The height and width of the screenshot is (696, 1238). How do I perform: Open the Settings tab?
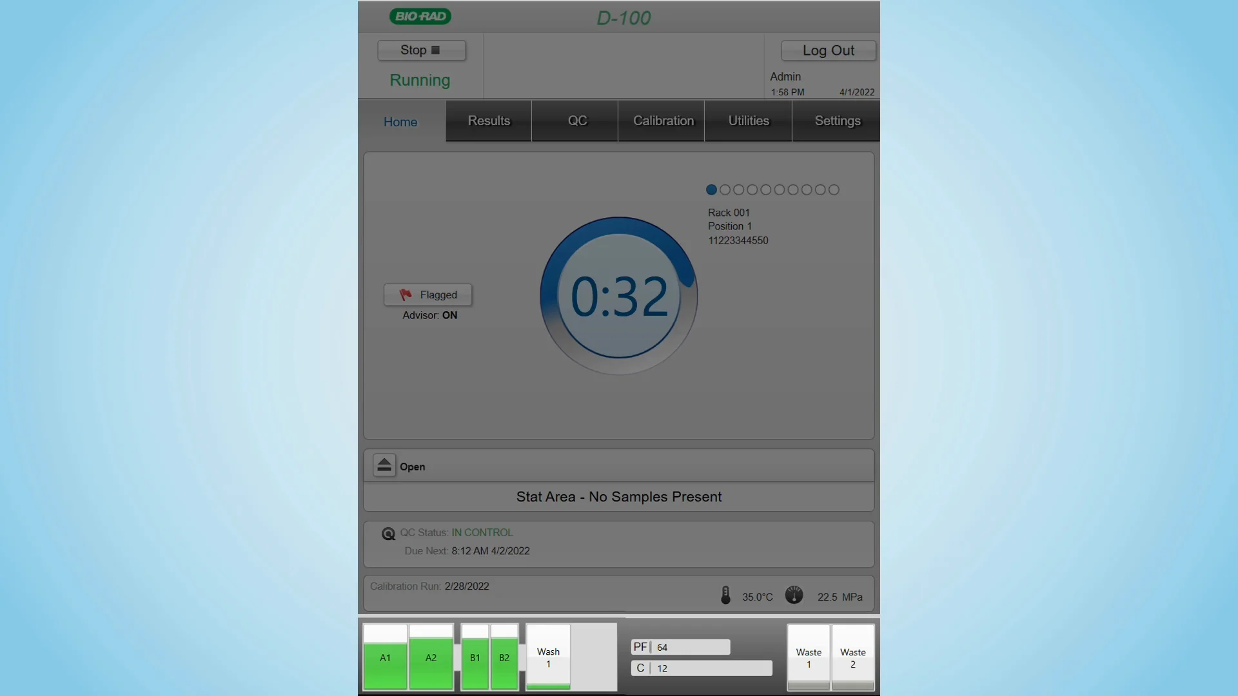[837, 121]
